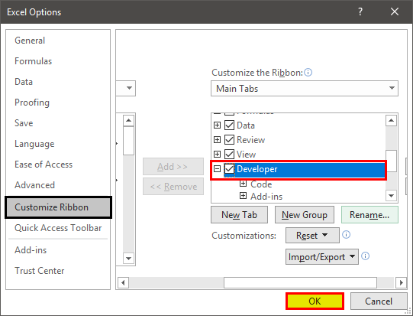Select the Language options category

(34, 144)
